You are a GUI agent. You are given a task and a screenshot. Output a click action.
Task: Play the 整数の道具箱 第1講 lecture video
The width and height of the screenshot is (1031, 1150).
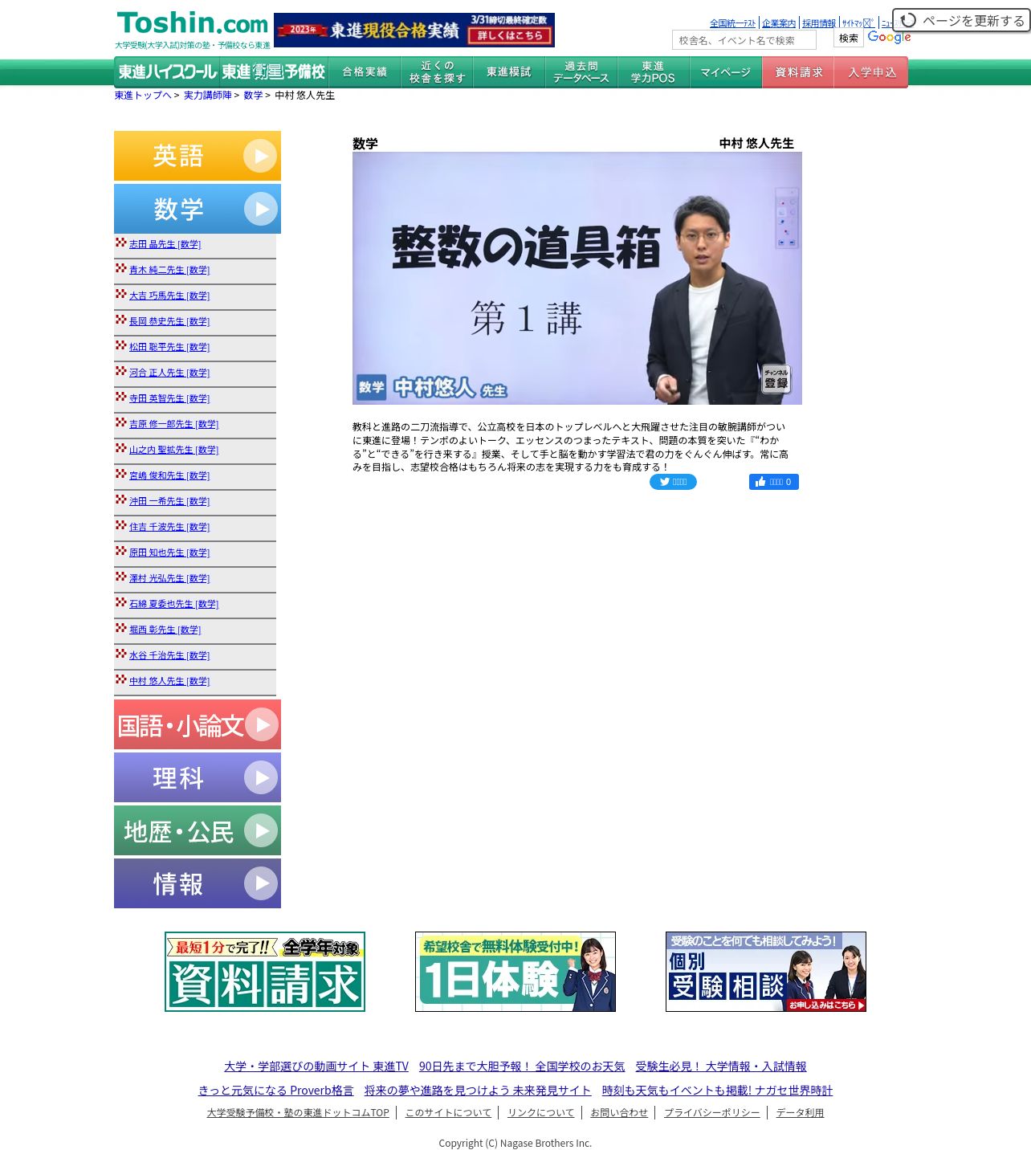point(577,279)
